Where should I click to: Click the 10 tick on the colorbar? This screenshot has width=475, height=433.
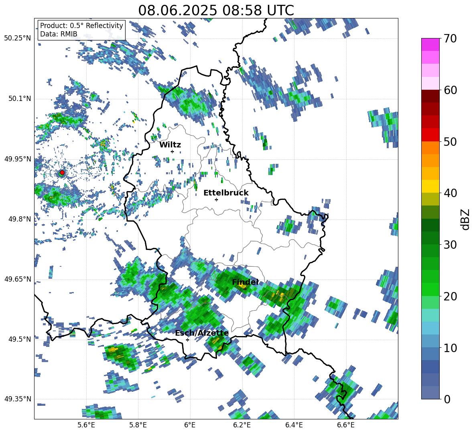450,348
